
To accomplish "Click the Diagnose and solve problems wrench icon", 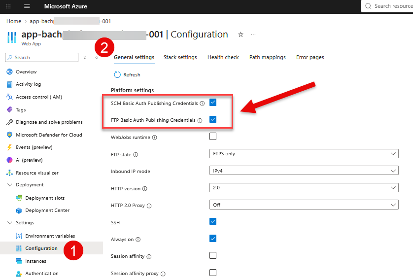I will point(9,122).
